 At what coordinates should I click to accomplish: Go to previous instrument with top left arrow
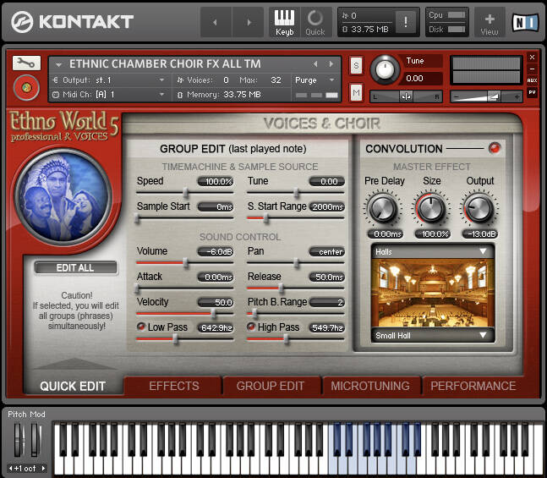[216, 22]
